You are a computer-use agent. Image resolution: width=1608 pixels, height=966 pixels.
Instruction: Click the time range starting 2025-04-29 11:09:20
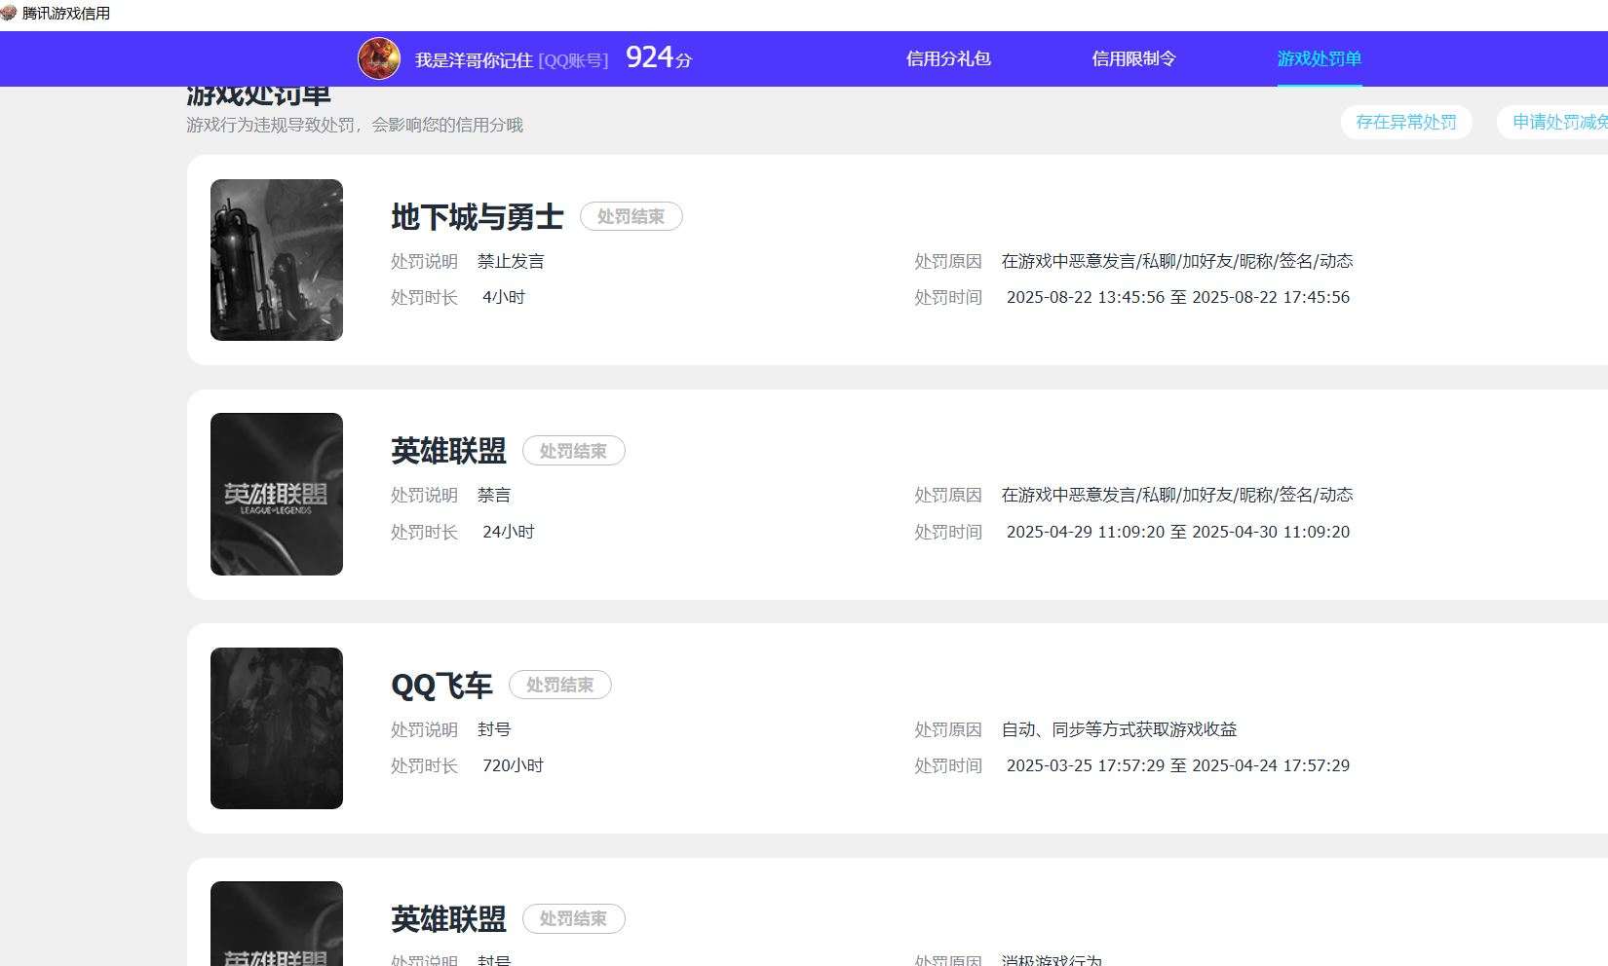[1178, 532]
